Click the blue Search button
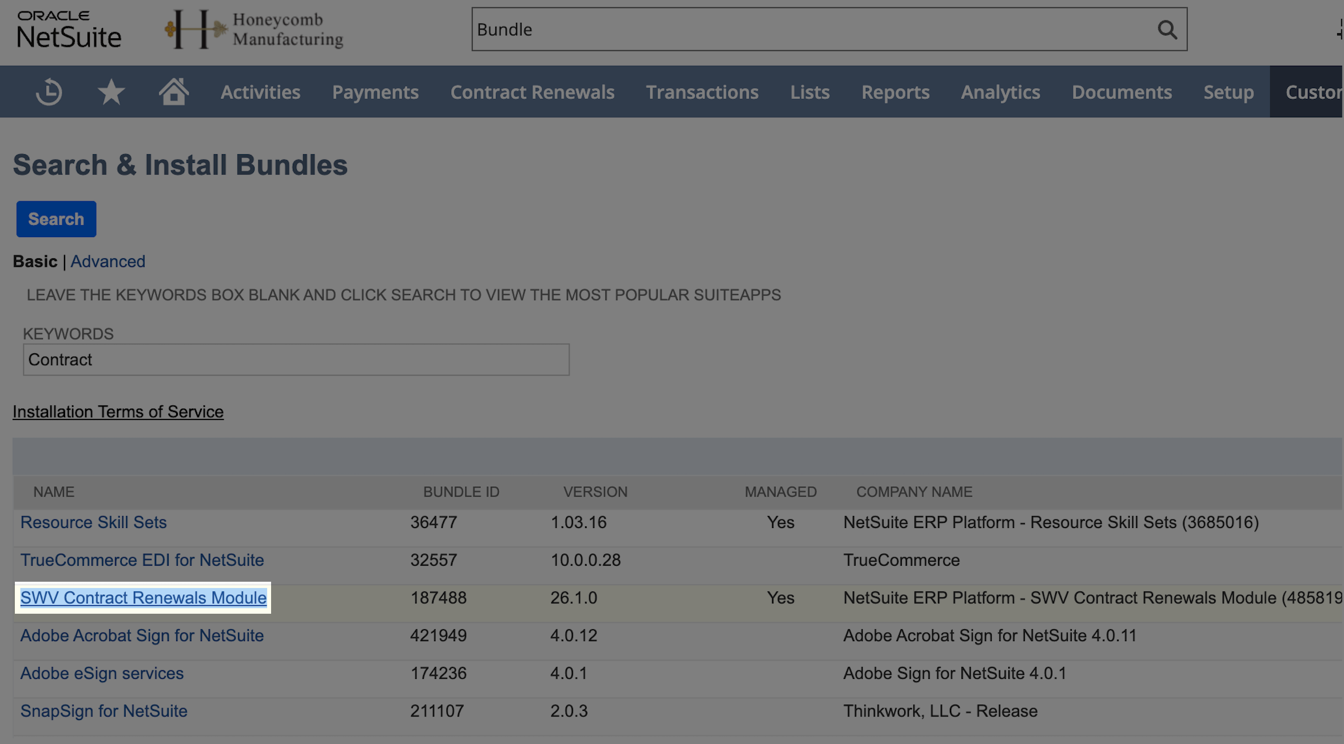1344x744 pixels. coord(56,219)
